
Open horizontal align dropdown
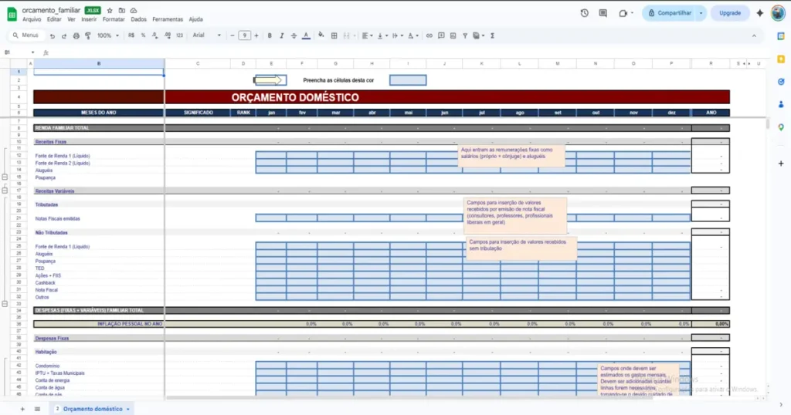[x=367, y=35]
